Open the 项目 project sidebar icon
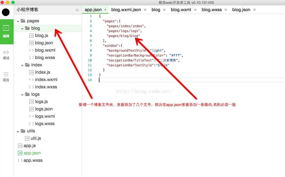Screen dimensions: 285x177 [6, 77]
